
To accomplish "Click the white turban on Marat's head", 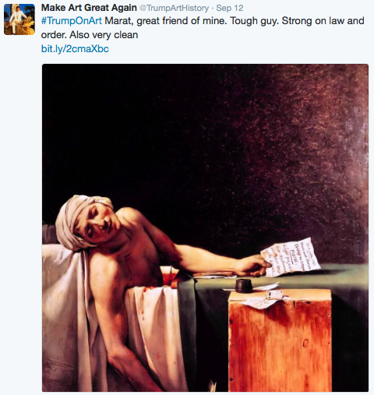I will pos(78,222).
